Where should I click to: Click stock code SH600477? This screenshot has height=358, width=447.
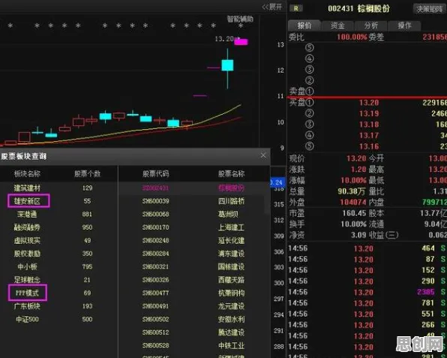[156, 293]
